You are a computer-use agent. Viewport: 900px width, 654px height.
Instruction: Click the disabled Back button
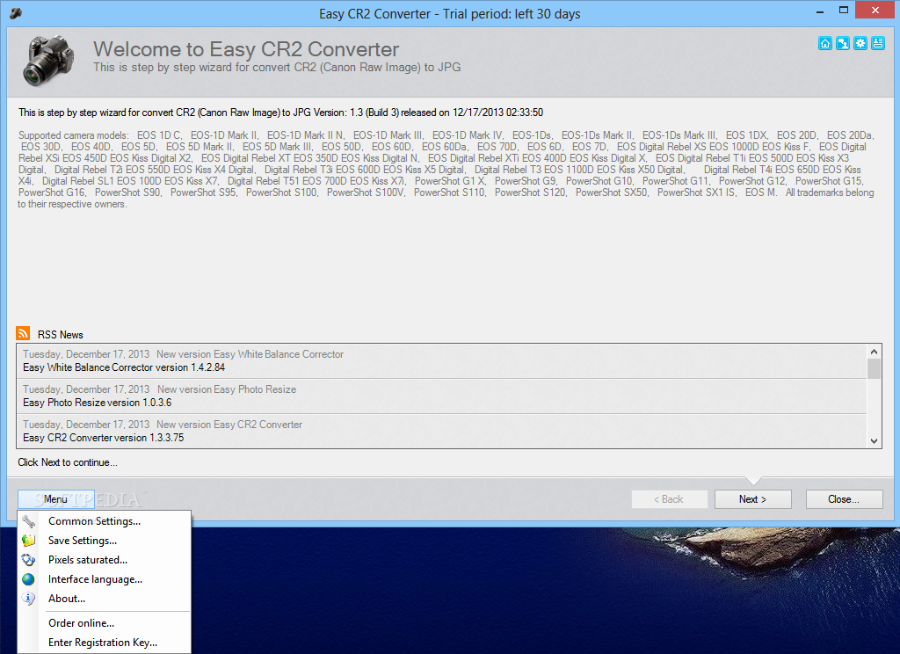669,499
